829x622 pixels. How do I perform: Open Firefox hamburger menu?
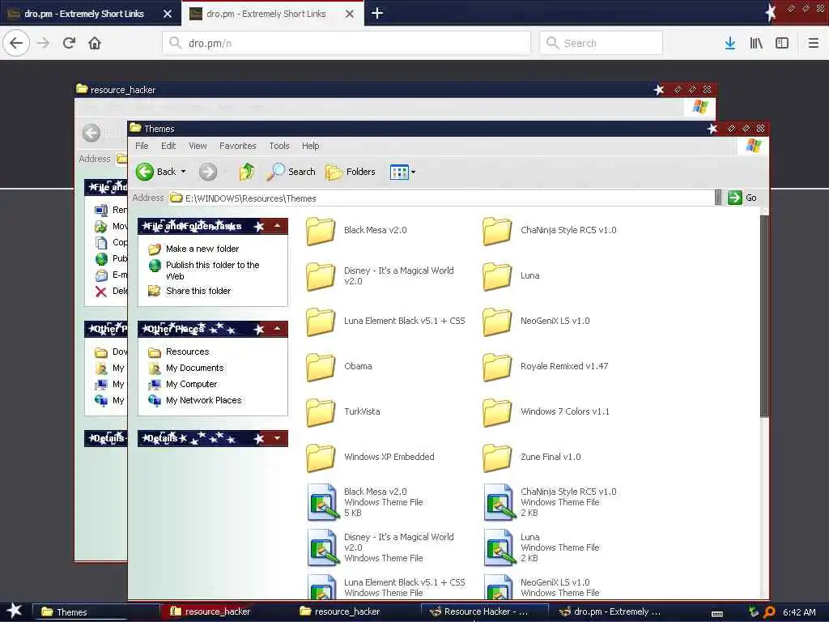click(814, 43)
